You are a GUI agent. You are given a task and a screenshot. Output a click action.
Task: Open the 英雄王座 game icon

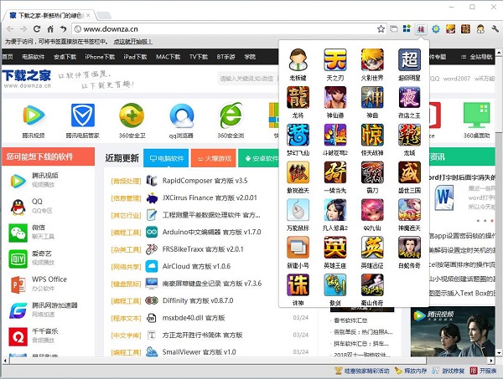(x=334, y=247)
